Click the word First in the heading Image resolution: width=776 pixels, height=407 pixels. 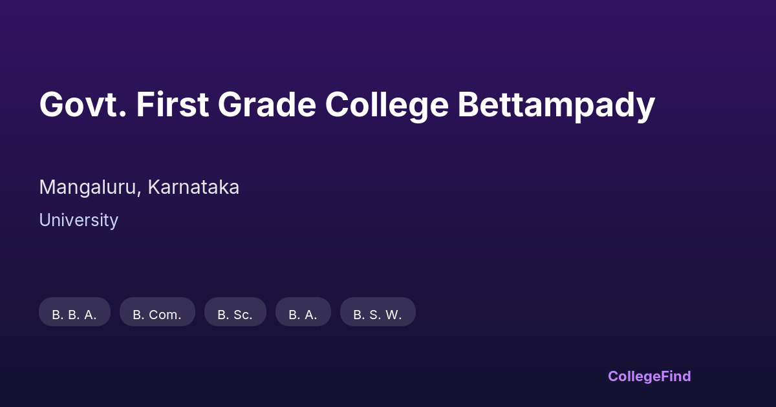[172, 105]
